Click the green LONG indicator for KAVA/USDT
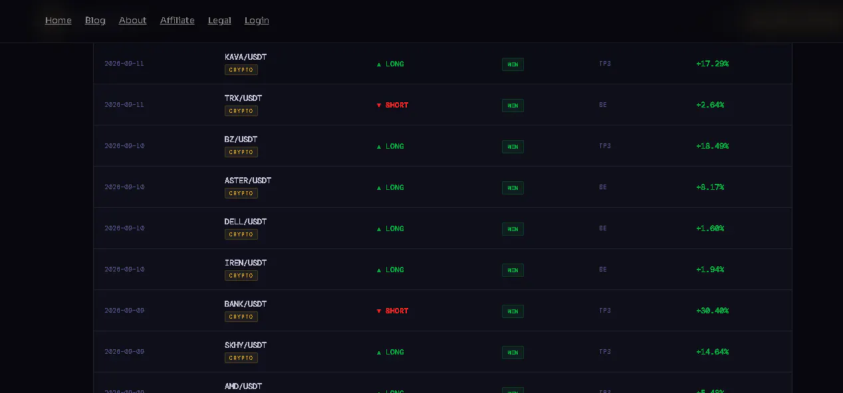The width and height of the screenshot is (843, 393). tap(390, 64)
